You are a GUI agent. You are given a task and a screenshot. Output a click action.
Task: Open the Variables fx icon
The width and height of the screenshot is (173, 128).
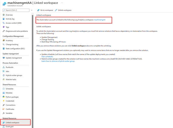[x=4, y=113]
